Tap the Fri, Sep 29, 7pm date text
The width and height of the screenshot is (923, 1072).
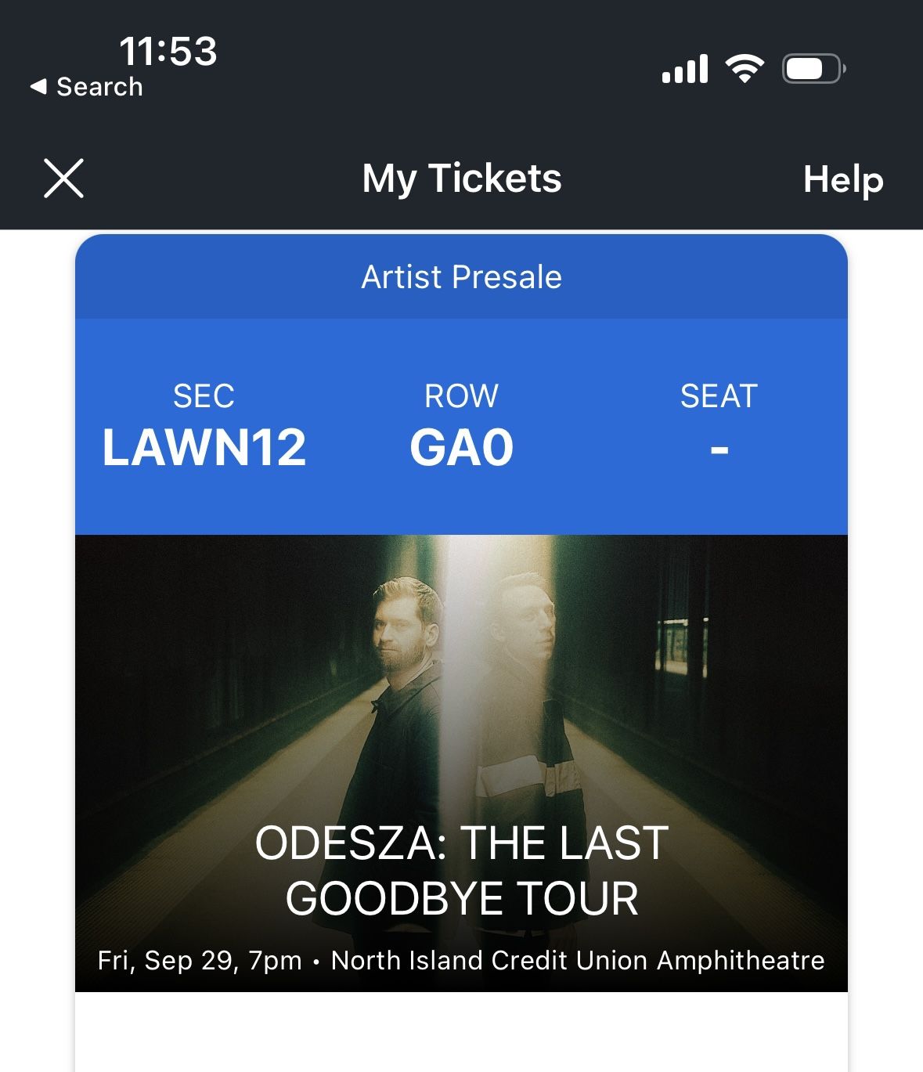click(x=200, y=960)
